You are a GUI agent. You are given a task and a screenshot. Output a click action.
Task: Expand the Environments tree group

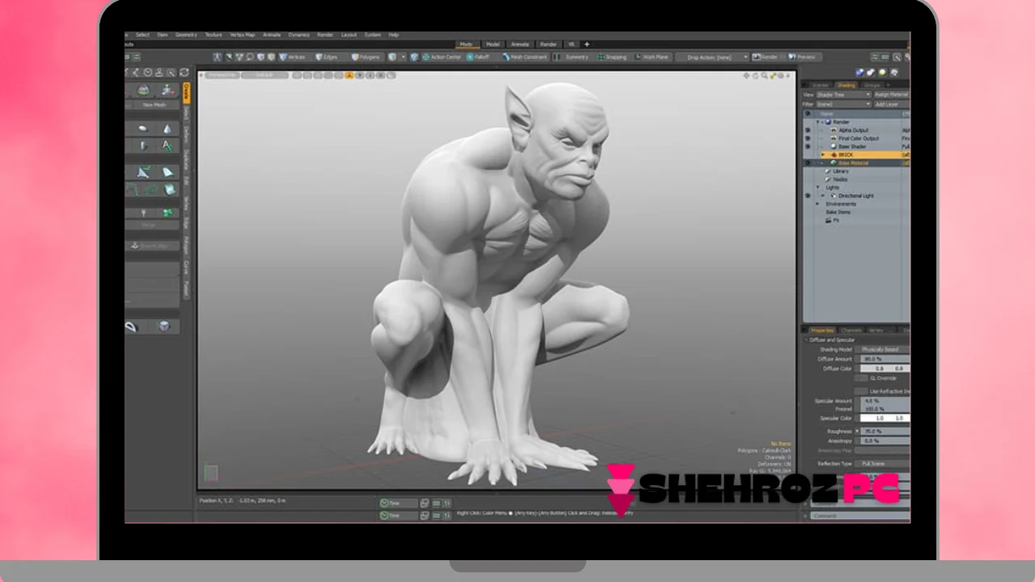[x=818, y=204]
